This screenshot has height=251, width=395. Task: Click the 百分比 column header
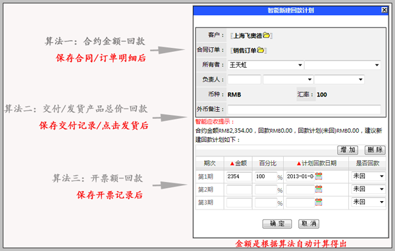coord(268,163)
